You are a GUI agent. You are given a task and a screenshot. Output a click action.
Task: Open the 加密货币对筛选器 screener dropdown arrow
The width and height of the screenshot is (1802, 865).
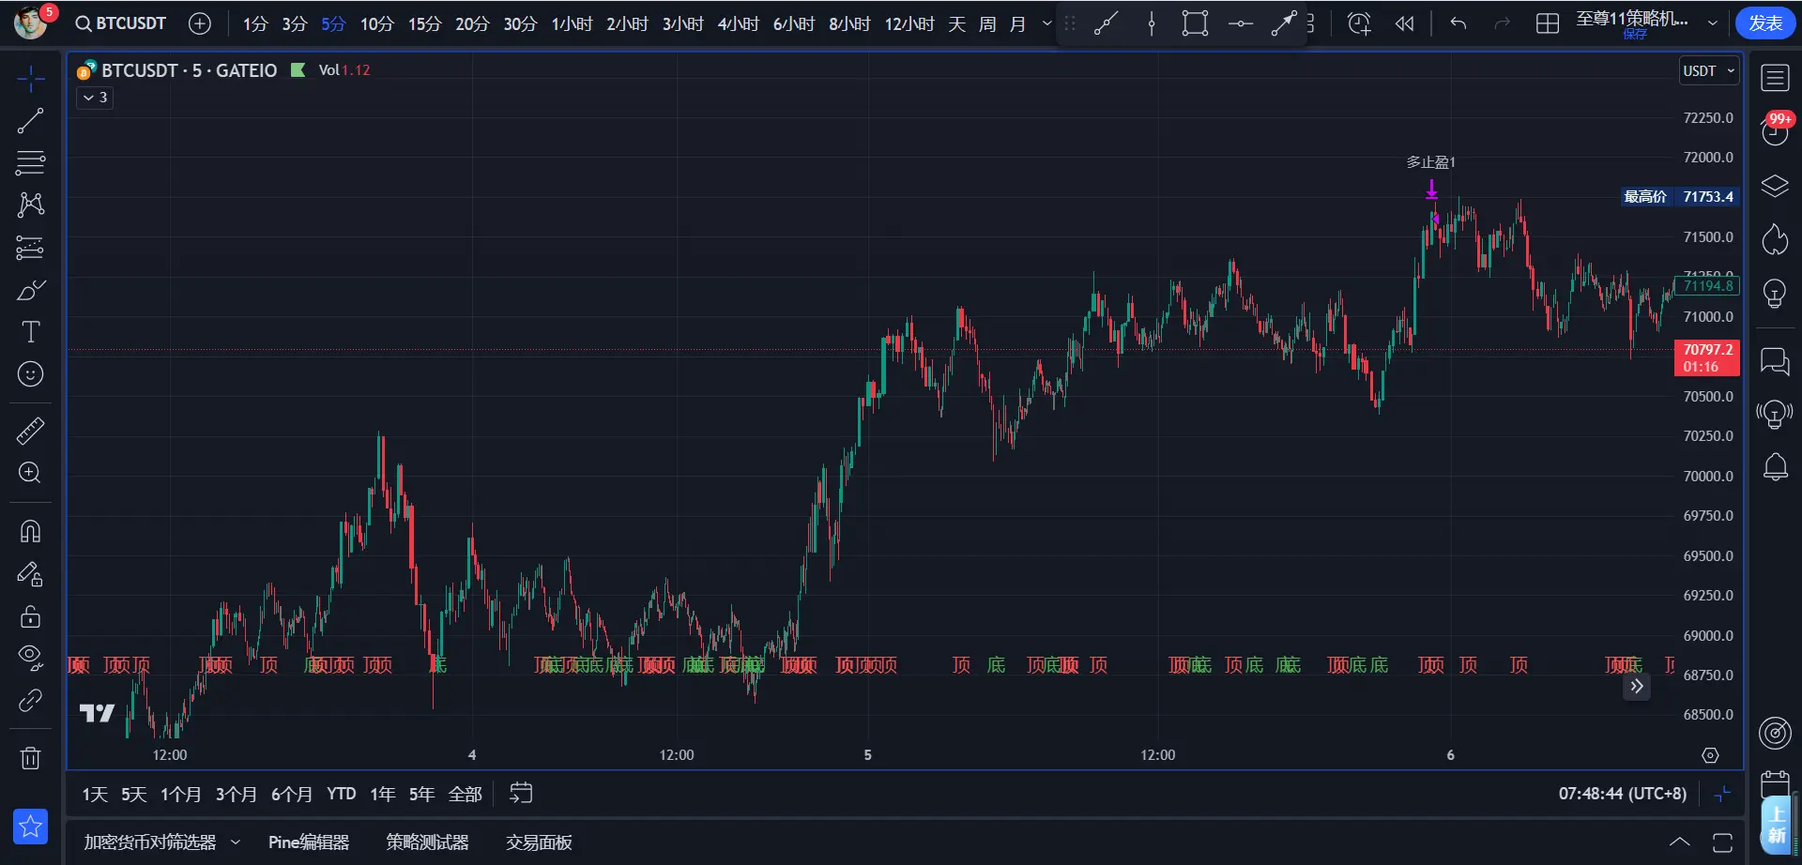coord(236,842)
